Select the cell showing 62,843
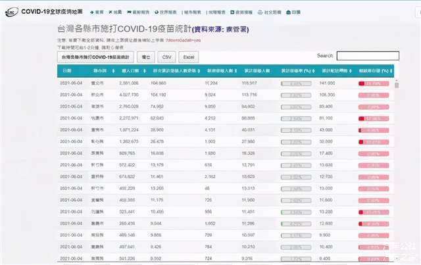 [x=157, y=118]
